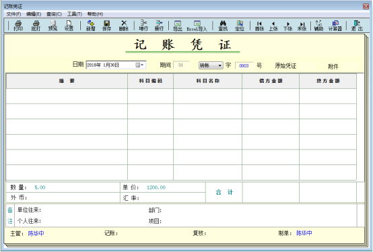Click the 删除 delete icon

124,26
